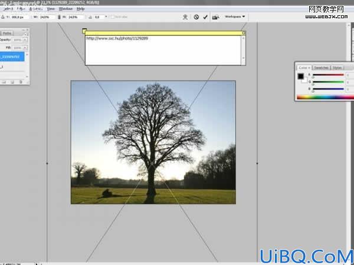Commit the transform with the checkmark icon
This screenshot has width=354, height=265.
coord(205,17)
